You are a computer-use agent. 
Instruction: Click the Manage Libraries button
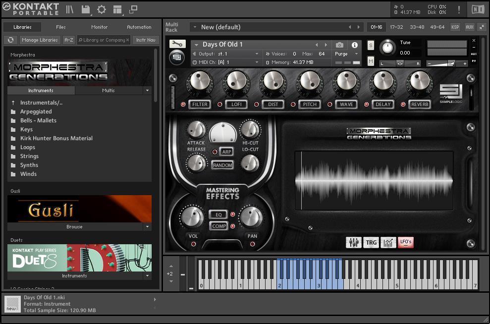point(40,40)
